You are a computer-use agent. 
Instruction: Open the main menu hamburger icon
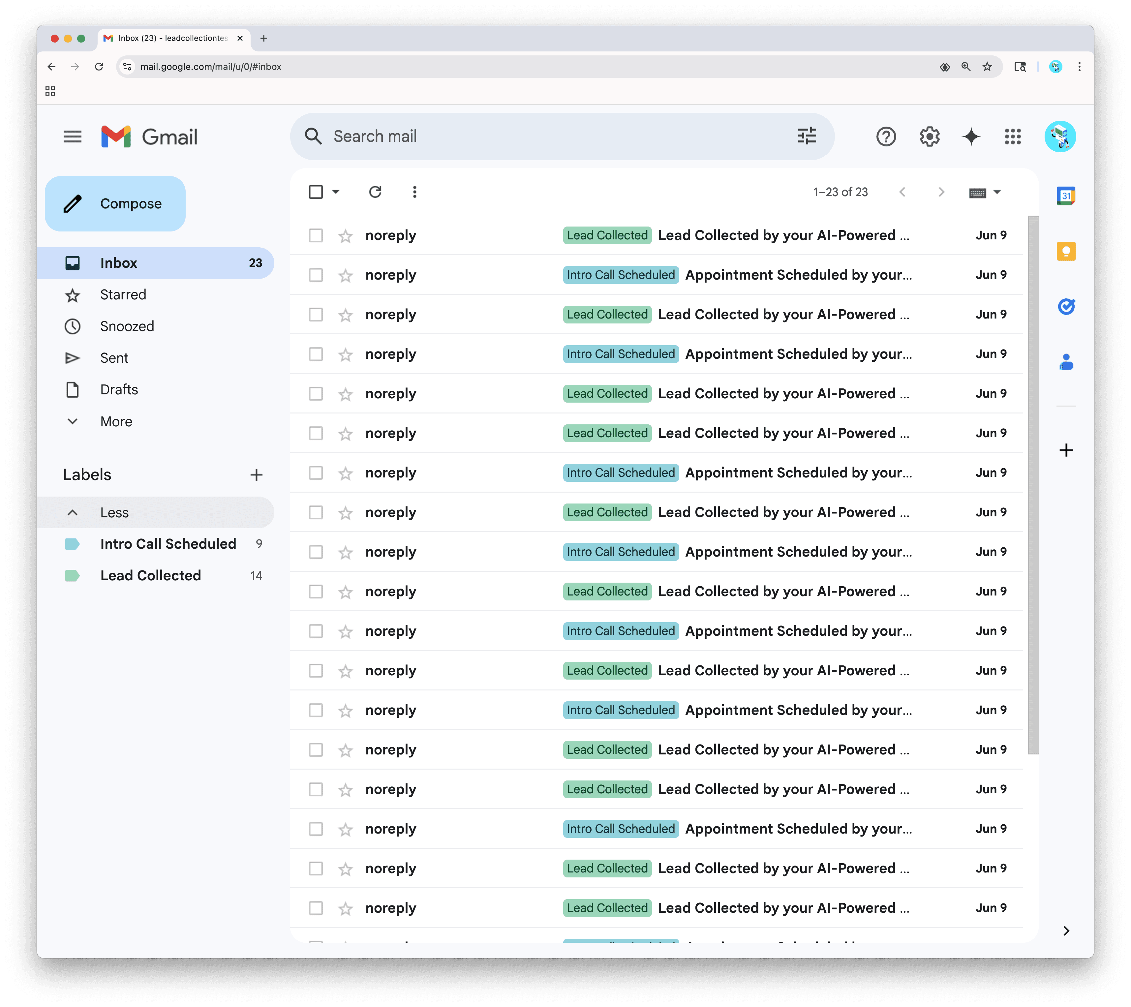click(73, 137)
